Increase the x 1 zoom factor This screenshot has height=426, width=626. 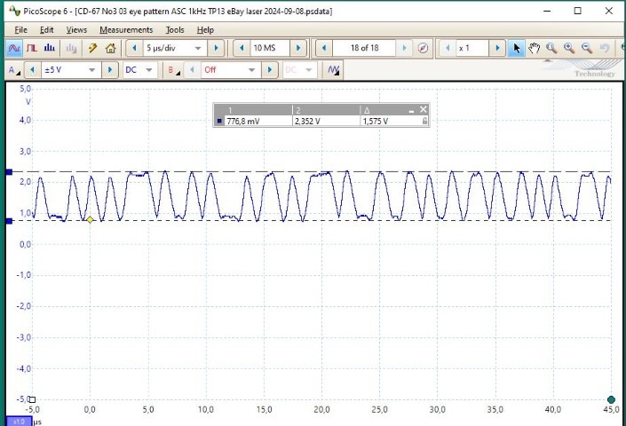(497, 48)
